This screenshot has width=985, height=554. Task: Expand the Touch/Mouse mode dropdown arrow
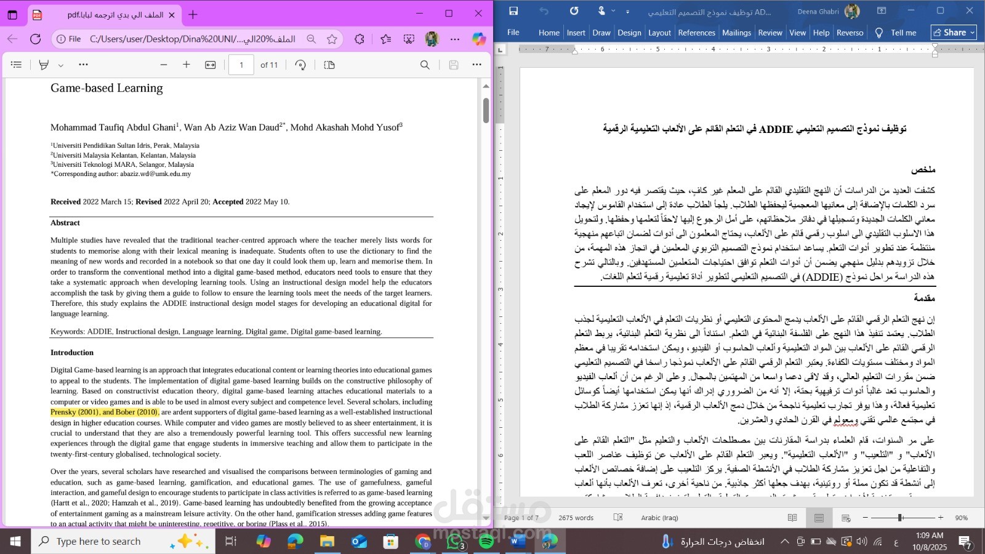point(613,11)
